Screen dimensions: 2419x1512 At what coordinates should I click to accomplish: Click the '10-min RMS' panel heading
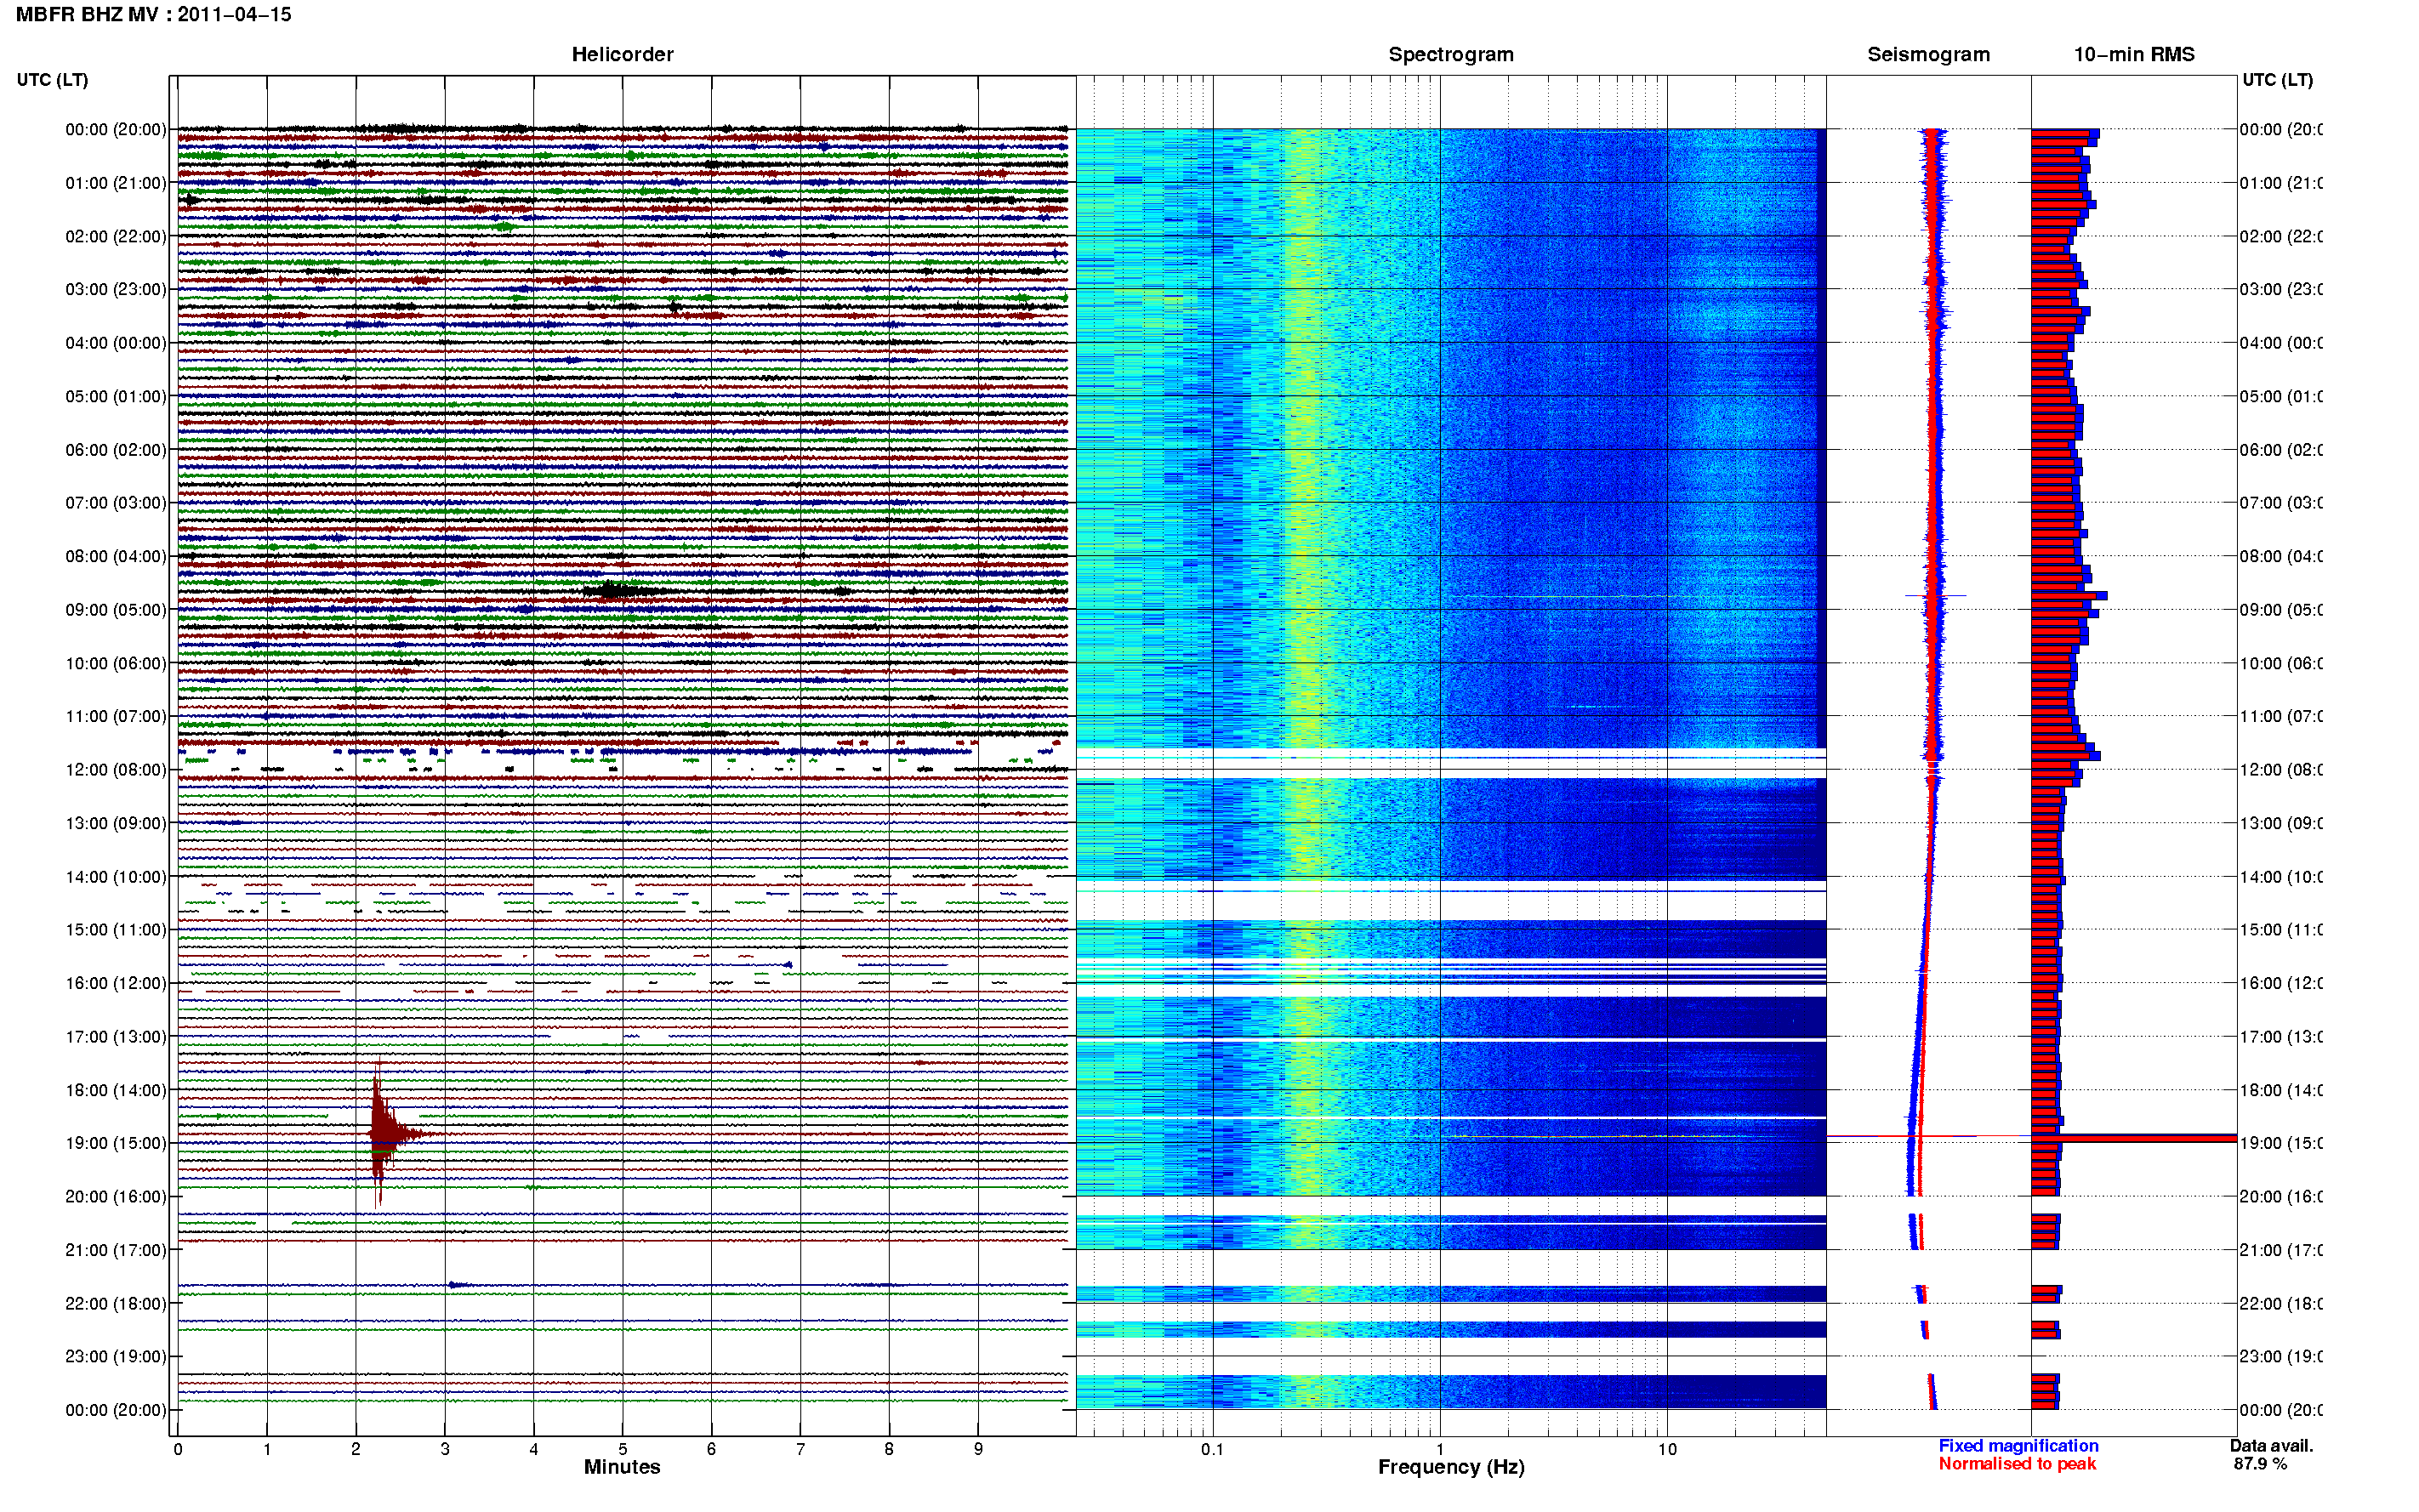click(x=2133, y=54)
